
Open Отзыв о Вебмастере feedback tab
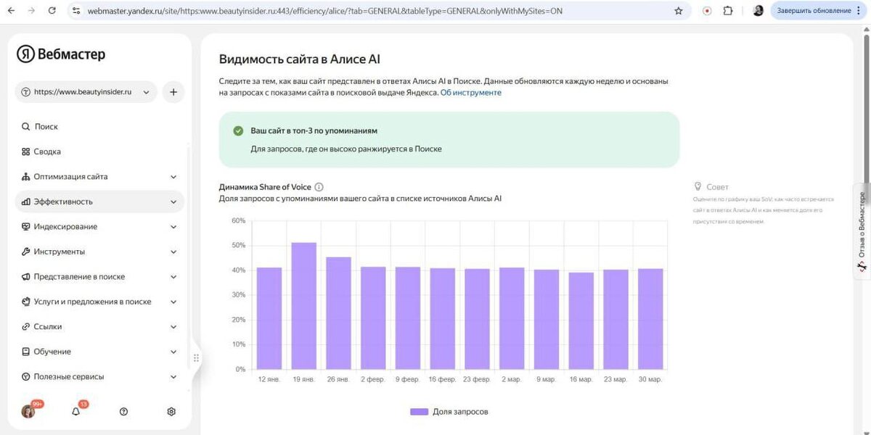click(862, 232)
